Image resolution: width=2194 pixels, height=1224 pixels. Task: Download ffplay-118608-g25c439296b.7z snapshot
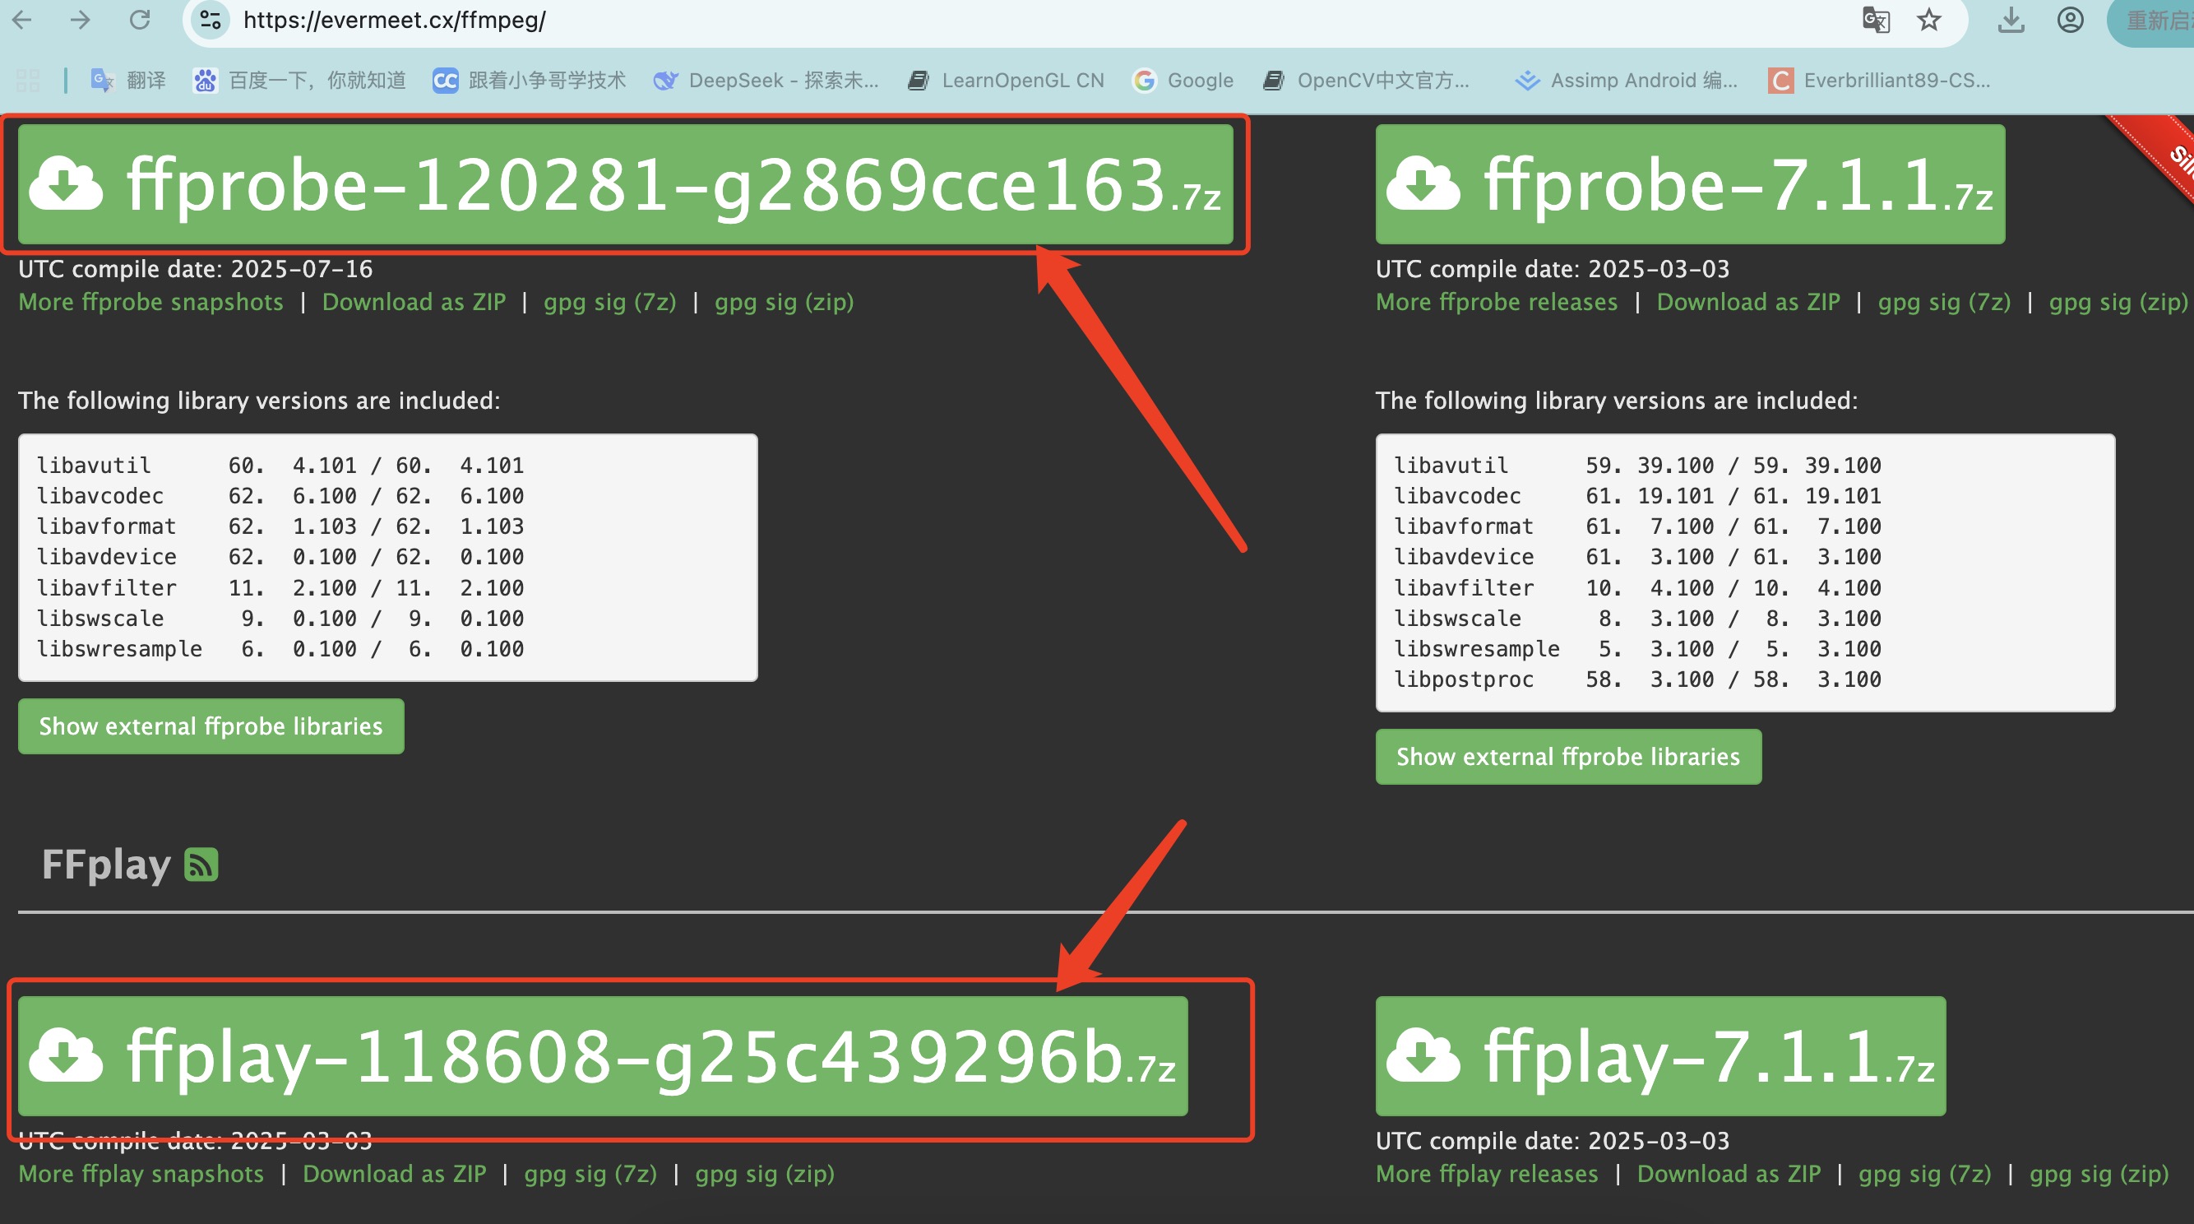pos(603,1056)
